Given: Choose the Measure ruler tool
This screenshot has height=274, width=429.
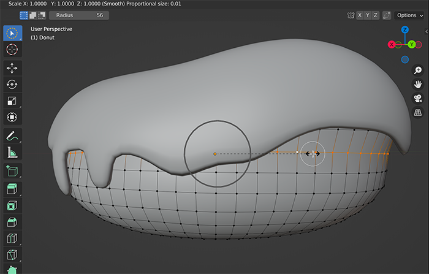Looking at the screenshot, I should (12, 152).
